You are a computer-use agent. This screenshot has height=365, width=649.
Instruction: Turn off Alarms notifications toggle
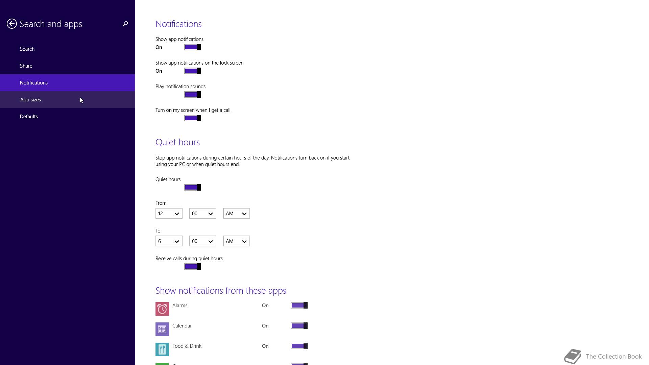[x=299, y=306]
